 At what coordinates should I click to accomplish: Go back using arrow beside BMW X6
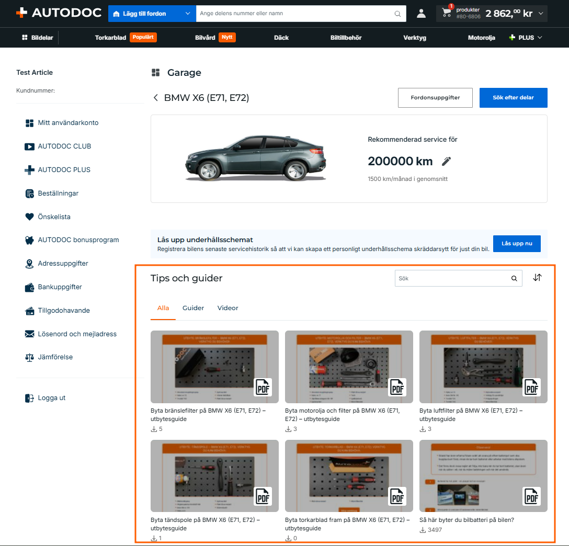pos(156,98)
